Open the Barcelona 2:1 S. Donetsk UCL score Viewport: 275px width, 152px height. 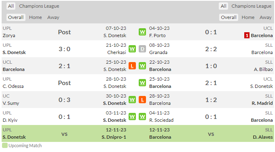click(x=64, y=66)
